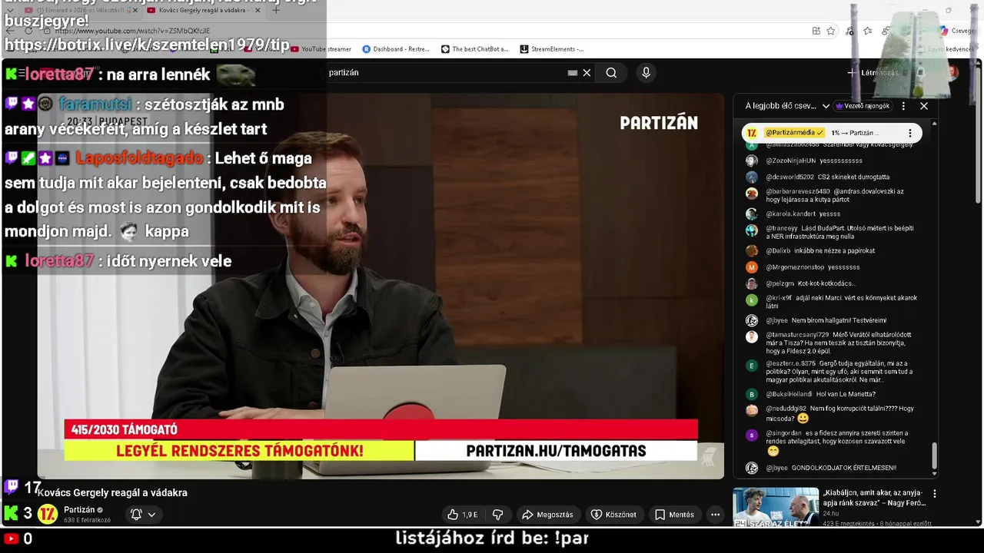Close the live chat panel
The image size is (984, 553).
[x=924, y=106]
